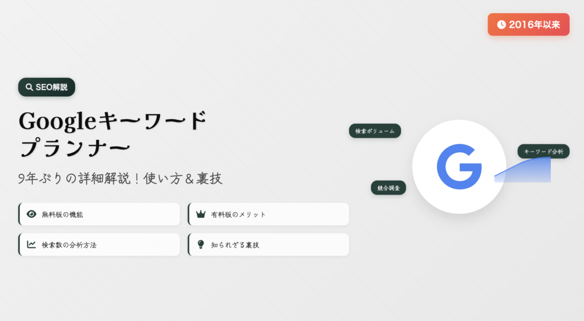584x321 pixels.
Task: Click the blue trend graph beside the logo
Action: [x=522, y=170]
